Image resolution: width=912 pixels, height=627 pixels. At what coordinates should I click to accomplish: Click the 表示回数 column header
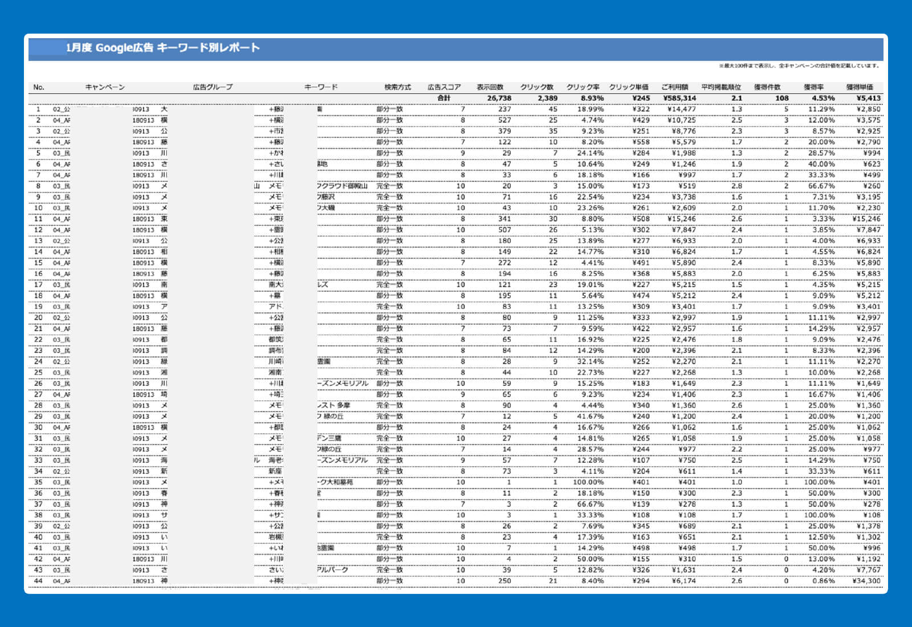(490, 87)
